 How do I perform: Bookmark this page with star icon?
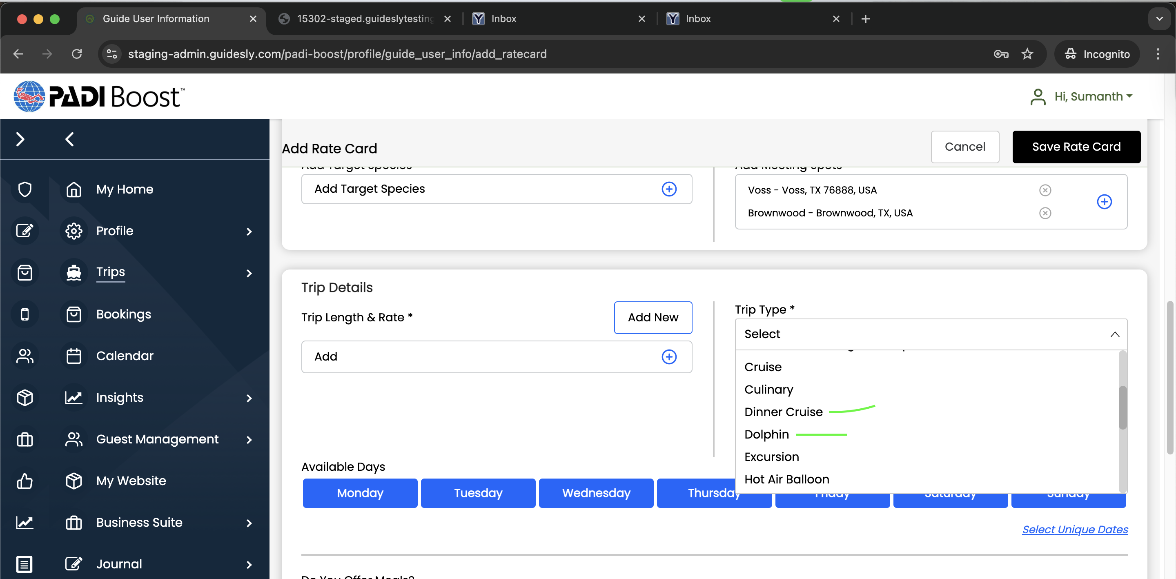pos(1027,54)
